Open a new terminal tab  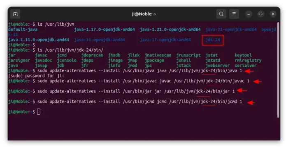tap(15, 14)
